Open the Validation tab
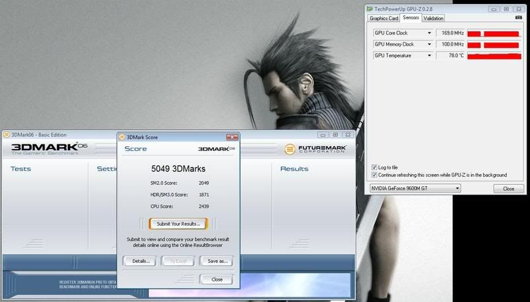Screen dimensions: 530x302 click(433, 19)
